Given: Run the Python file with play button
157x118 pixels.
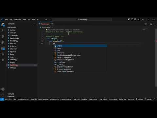Looking at the screenshot, I should point(146,24).
